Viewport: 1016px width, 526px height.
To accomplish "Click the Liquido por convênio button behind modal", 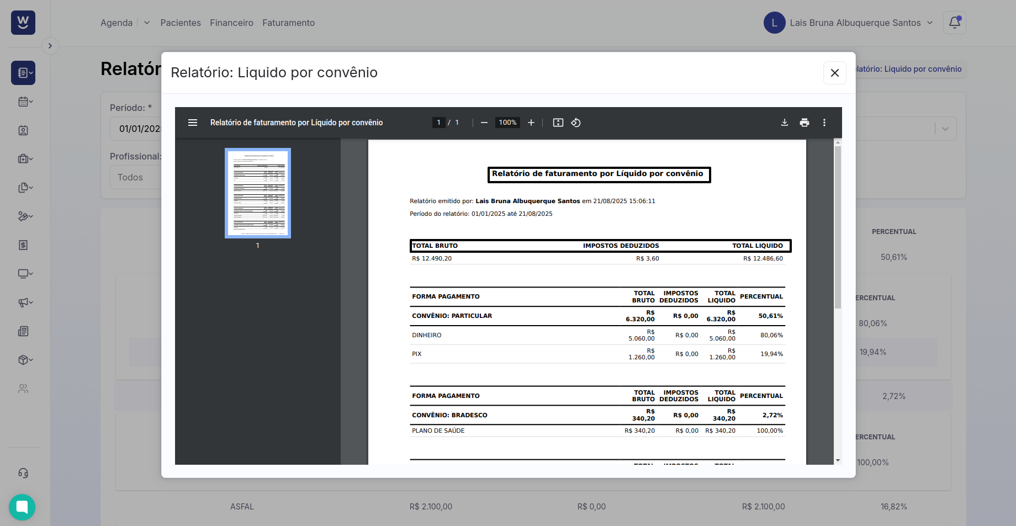I will coord(908,69).
